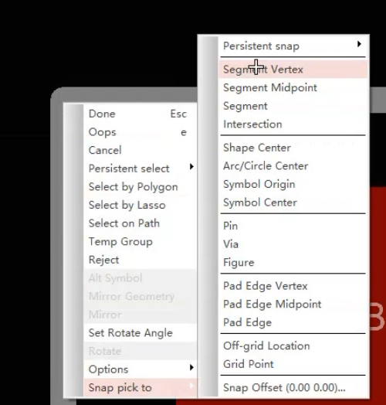
Task: Expand the Persistent select submenu arrow
Action: (x=191, y=167)
